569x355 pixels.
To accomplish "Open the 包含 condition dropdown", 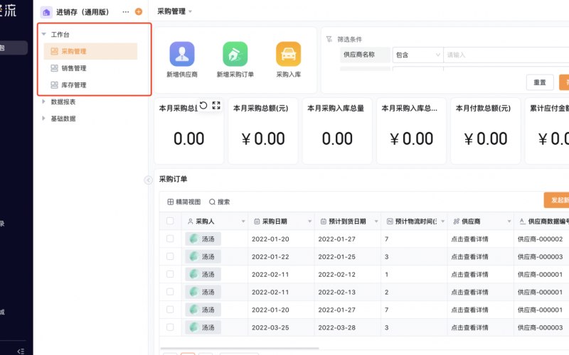I will click(x=418, y=55).
